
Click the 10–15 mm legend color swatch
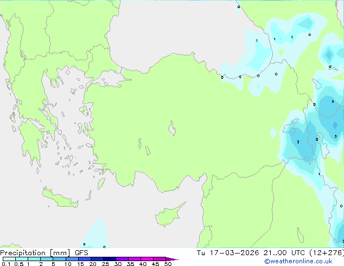coord(72,259)
